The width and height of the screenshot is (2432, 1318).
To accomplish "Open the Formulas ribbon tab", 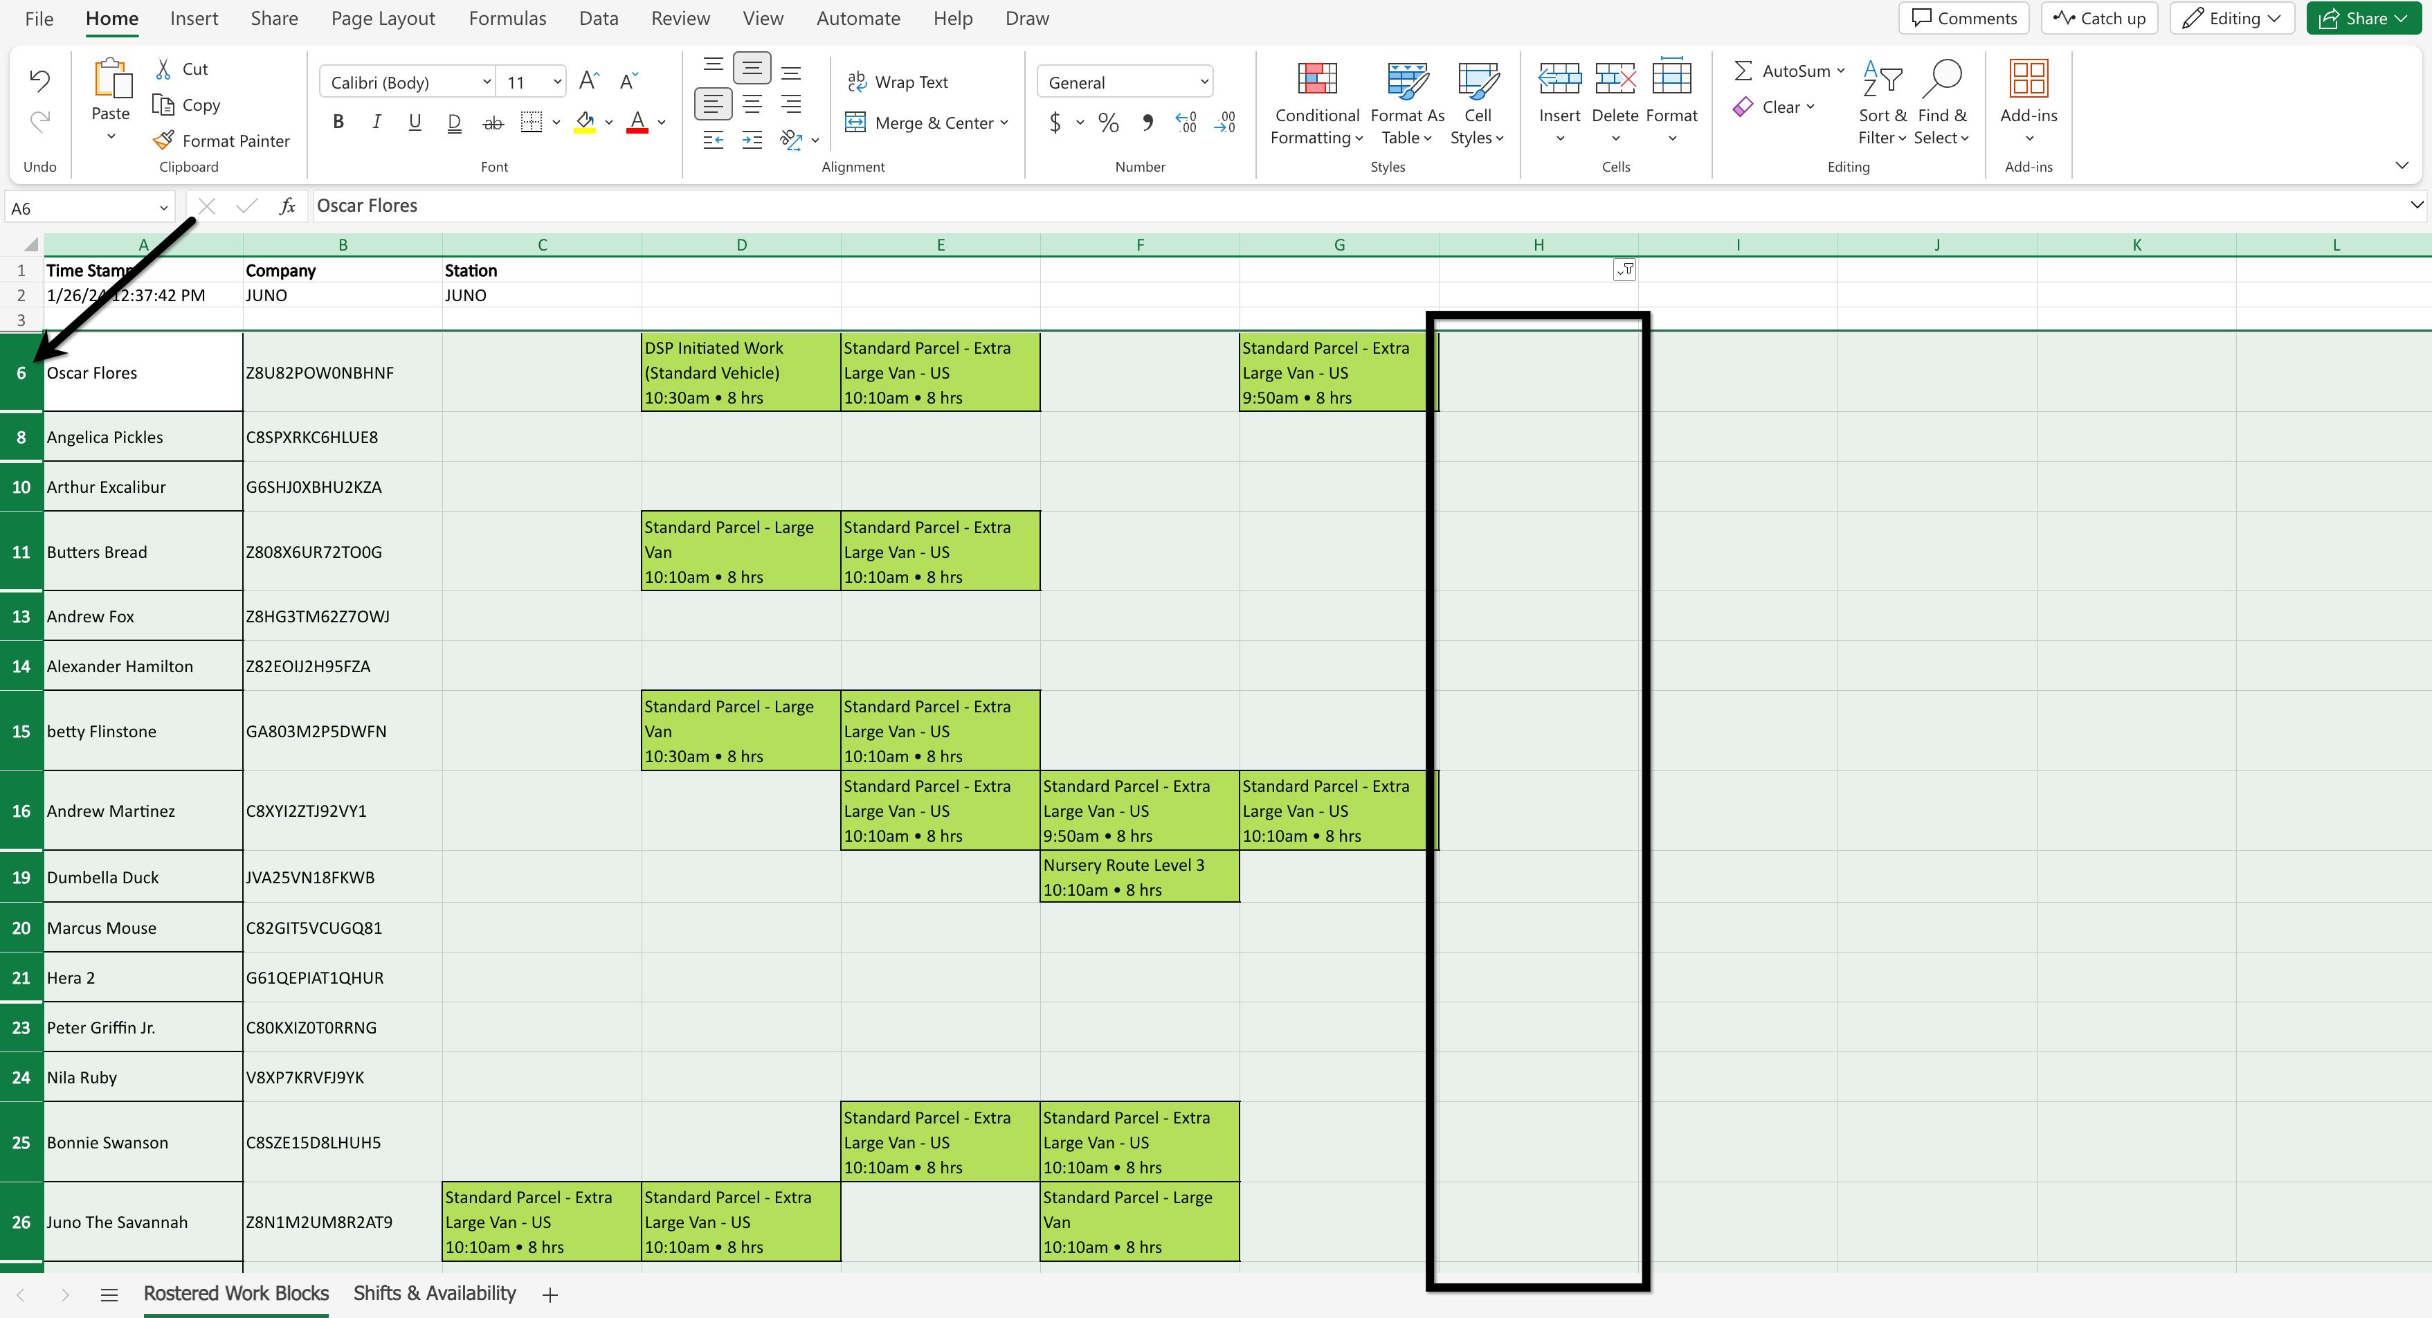I will pyautogui.click(x=507, y=18).
